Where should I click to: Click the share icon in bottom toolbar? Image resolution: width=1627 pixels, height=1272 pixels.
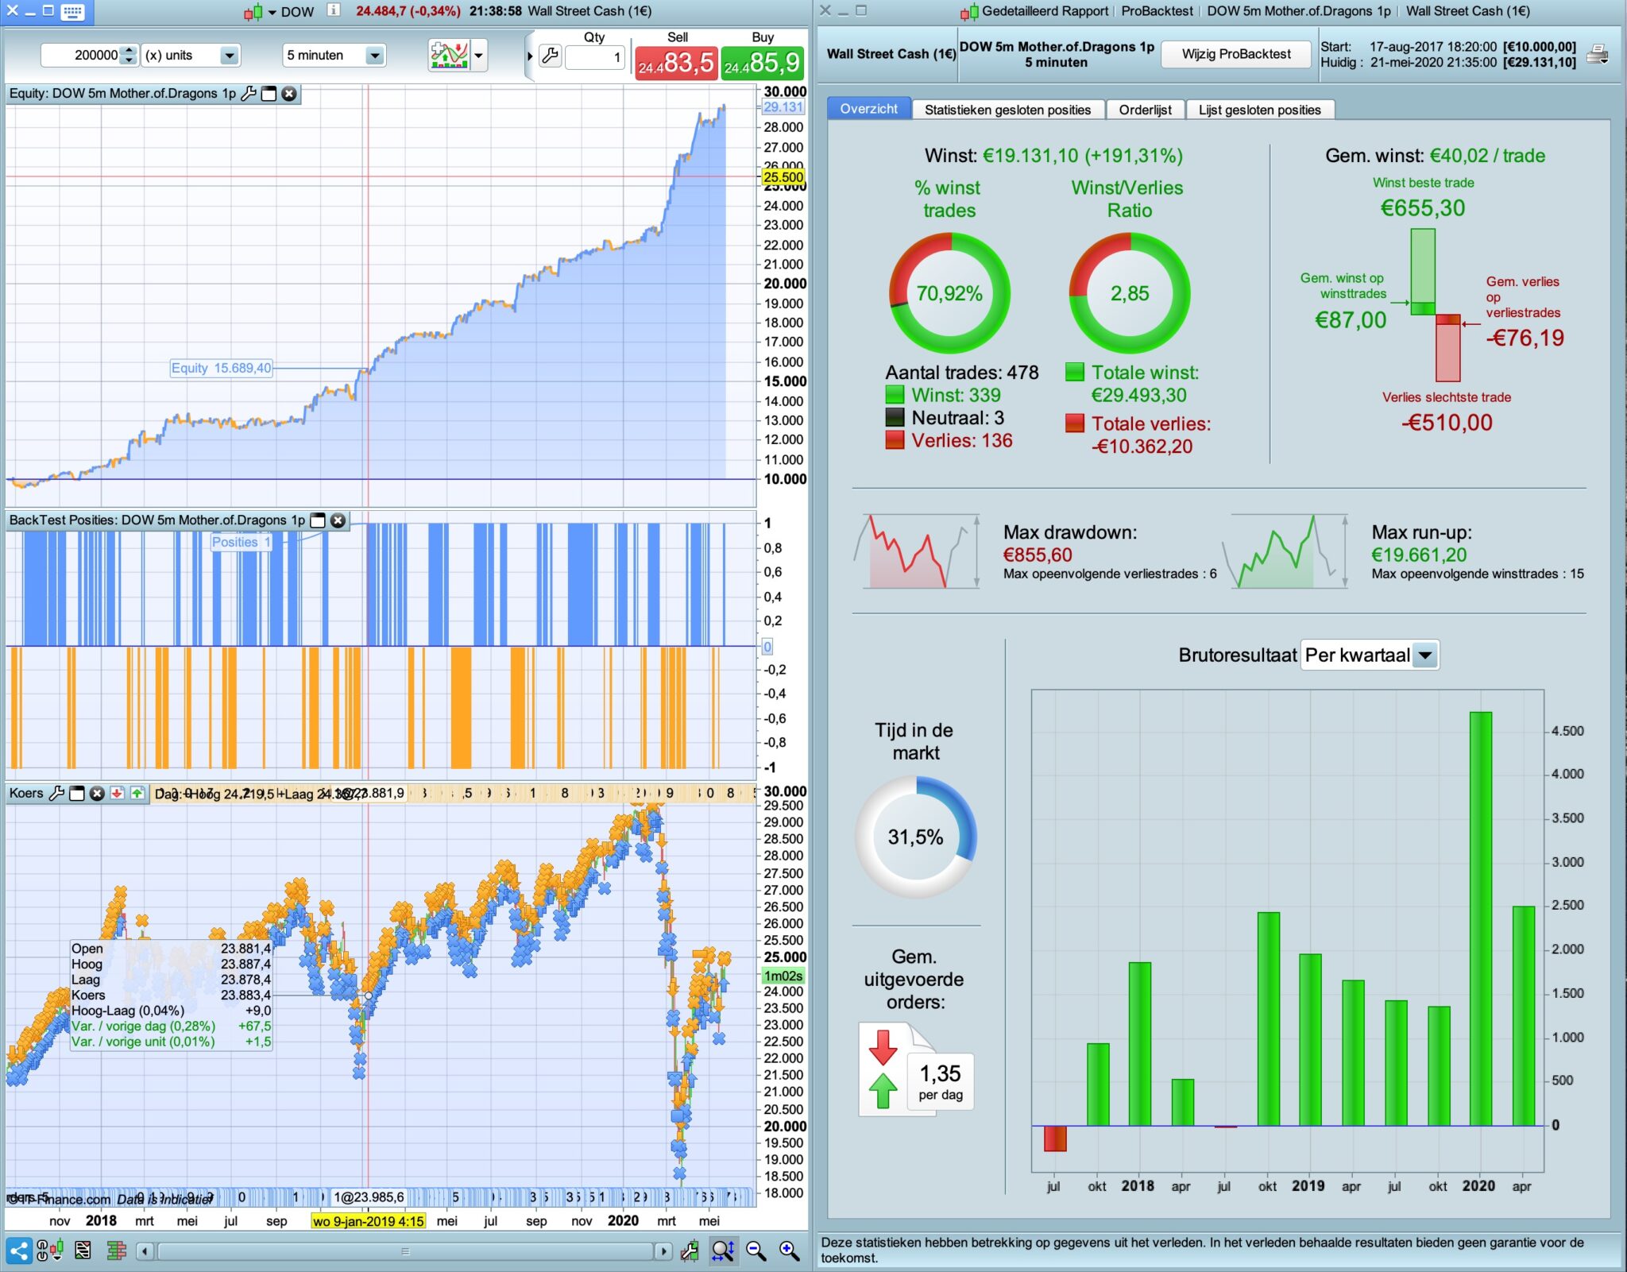pos(18,1251)
